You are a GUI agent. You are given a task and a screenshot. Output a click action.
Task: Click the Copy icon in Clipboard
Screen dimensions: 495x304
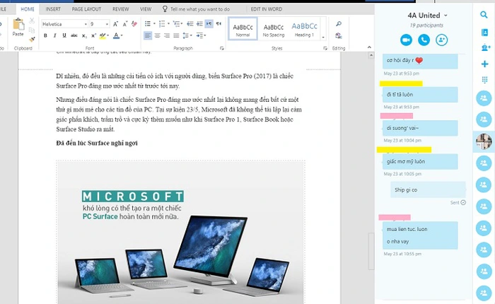[32, 30]
